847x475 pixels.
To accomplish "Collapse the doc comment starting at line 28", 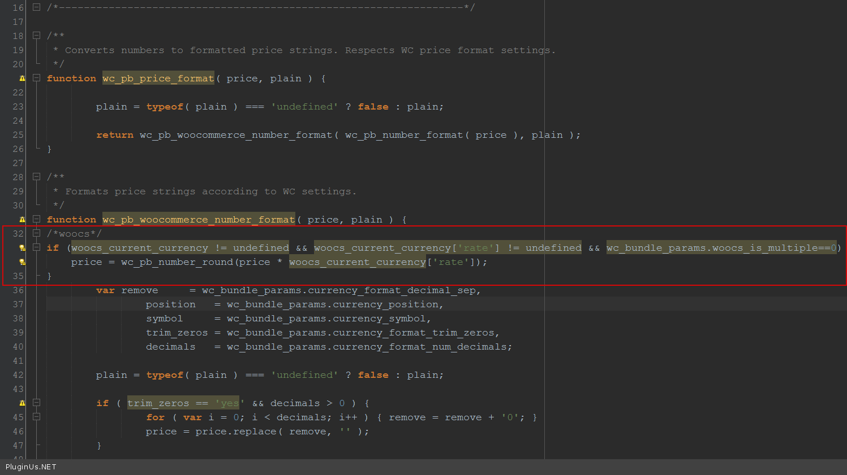I will 36,177.
